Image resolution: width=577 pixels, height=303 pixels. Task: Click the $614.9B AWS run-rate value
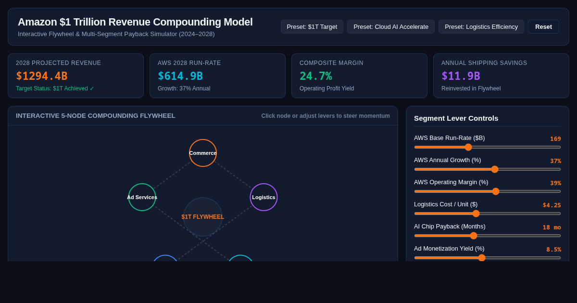coord(180,76)
